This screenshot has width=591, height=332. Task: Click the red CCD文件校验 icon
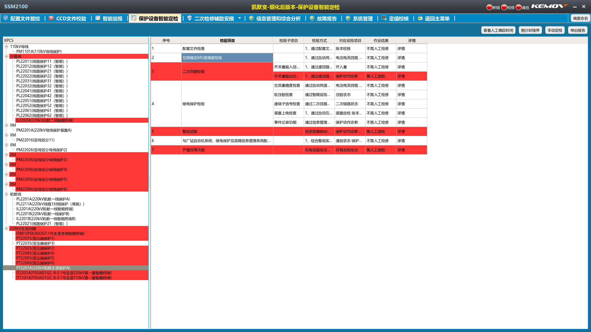click(51, 18)
